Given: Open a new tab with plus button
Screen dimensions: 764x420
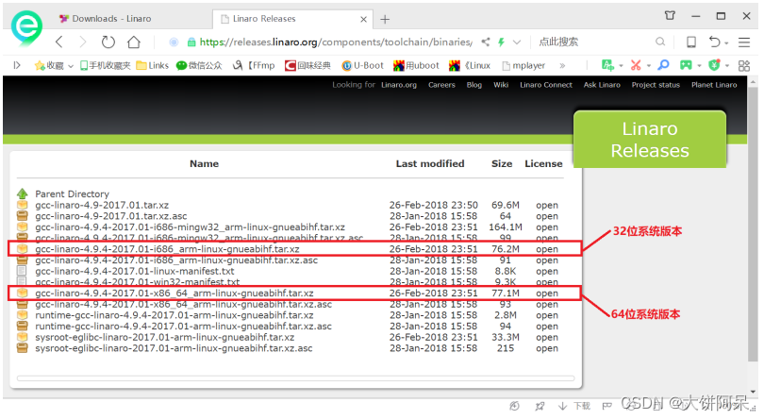Looking at the screenshot, I should pos(385,19).
